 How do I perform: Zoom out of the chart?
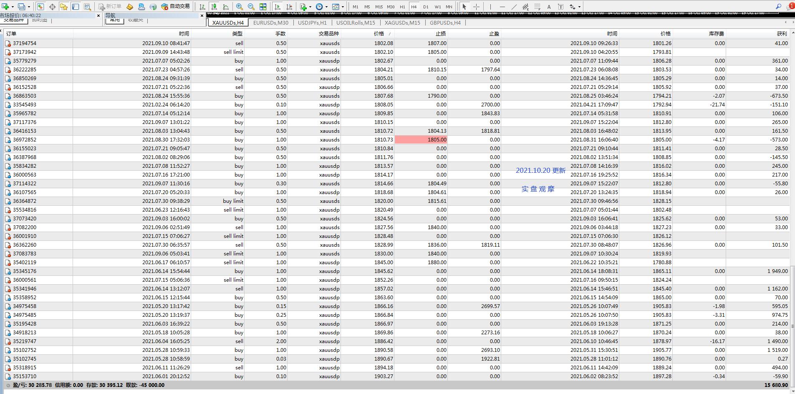(x=251, y=7)
